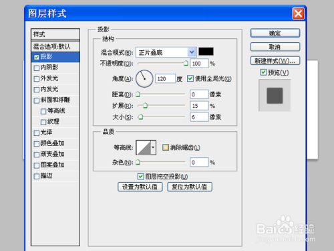Click the 不透明度 value field
334x251 pixels.
pos(199,64)
